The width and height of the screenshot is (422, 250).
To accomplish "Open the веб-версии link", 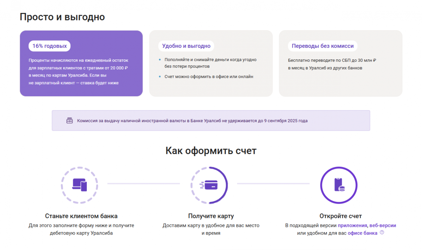I will 383,225.
